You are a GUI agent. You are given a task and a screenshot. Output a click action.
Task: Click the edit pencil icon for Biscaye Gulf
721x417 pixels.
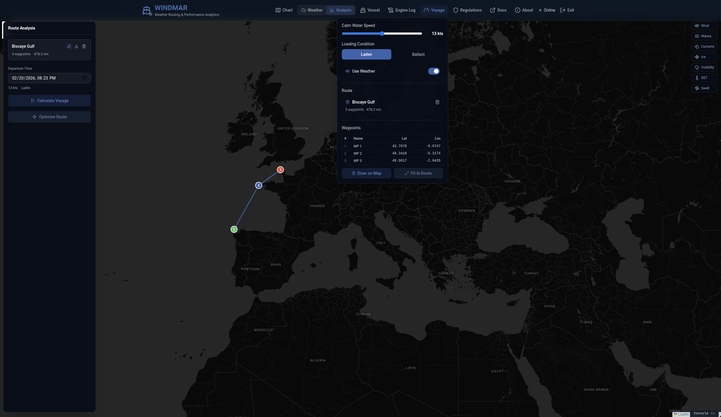pos(69,46)
